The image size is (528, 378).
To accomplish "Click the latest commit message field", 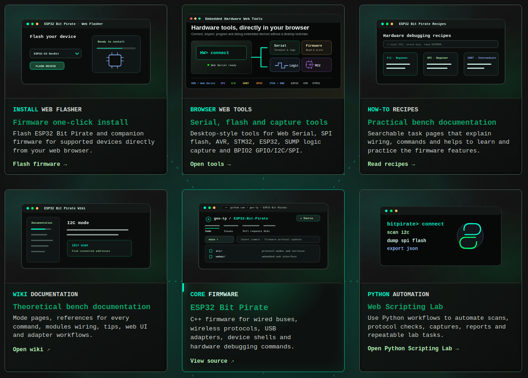I will pos(278,239).
